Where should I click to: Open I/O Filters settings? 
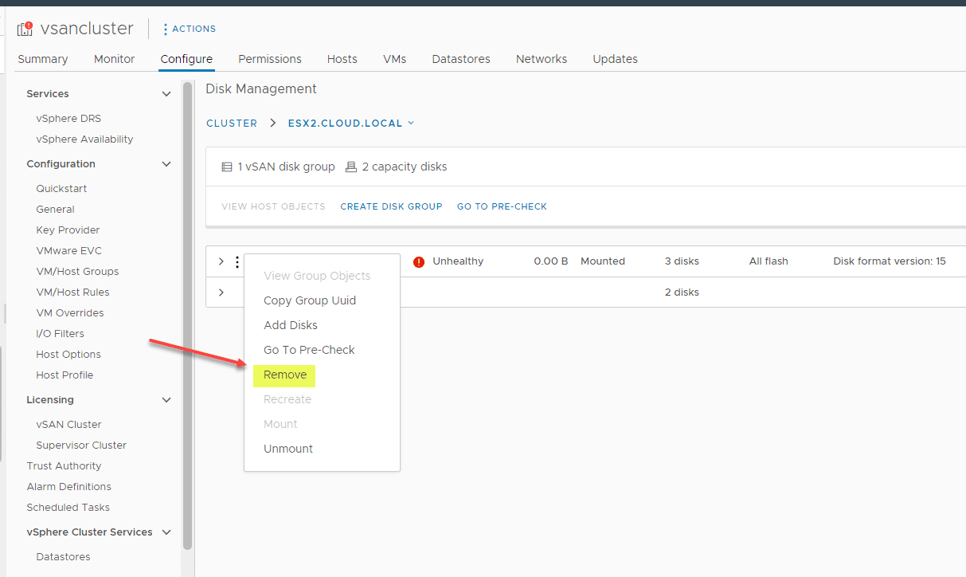point(60,334)
